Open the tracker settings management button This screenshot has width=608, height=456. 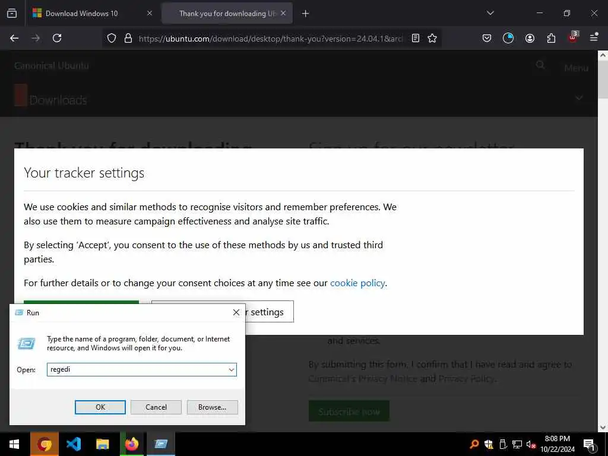[269, 312]
